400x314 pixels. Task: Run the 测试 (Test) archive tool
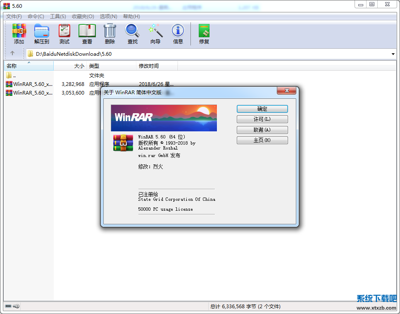[64, 33]
